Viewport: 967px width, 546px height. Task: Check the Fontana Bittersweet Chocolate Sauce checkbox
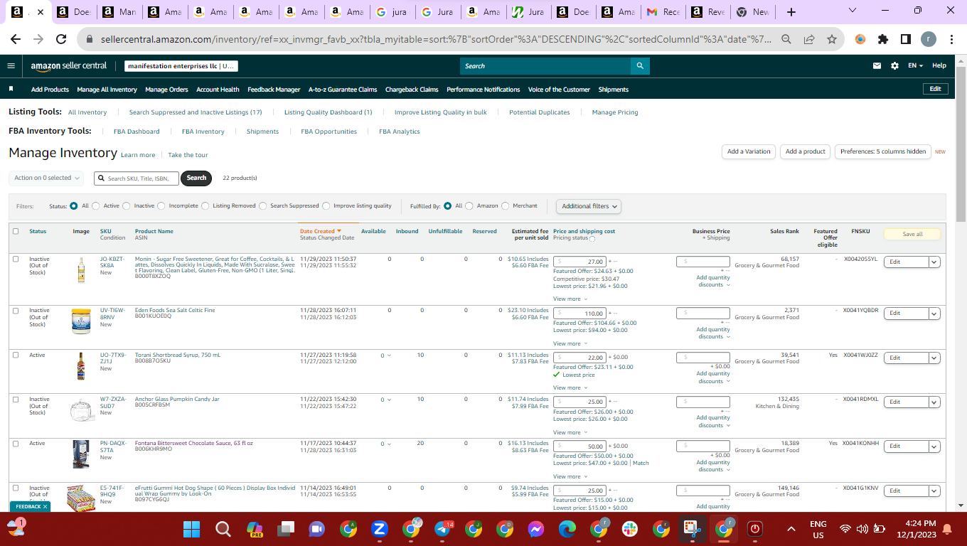click(x=16, y=443)
